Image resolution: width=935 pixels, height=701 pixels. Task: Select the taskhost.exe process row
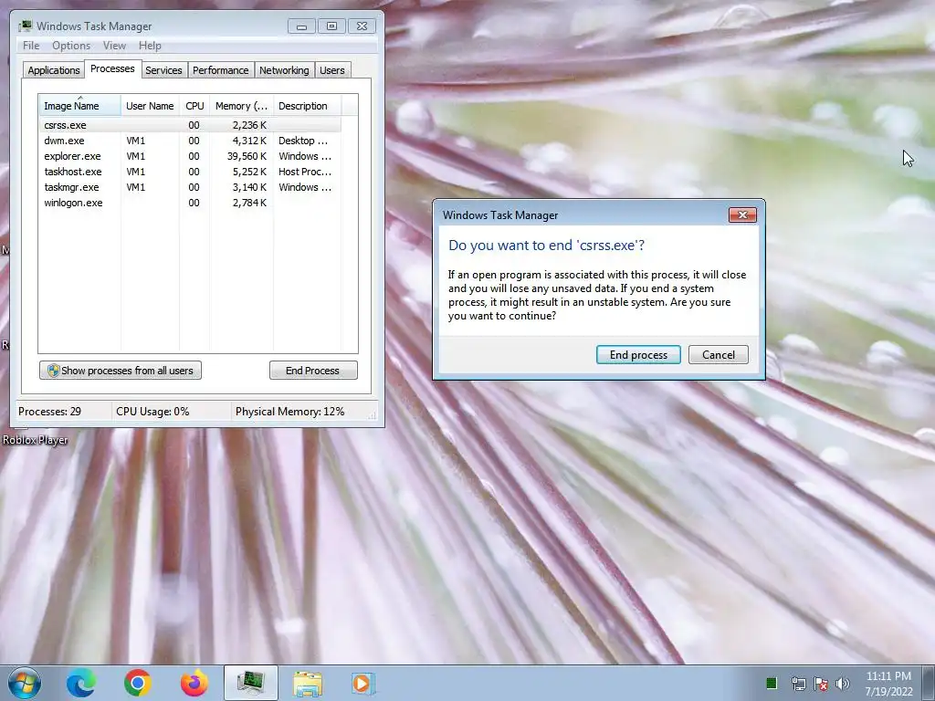[x=190, y=172]
